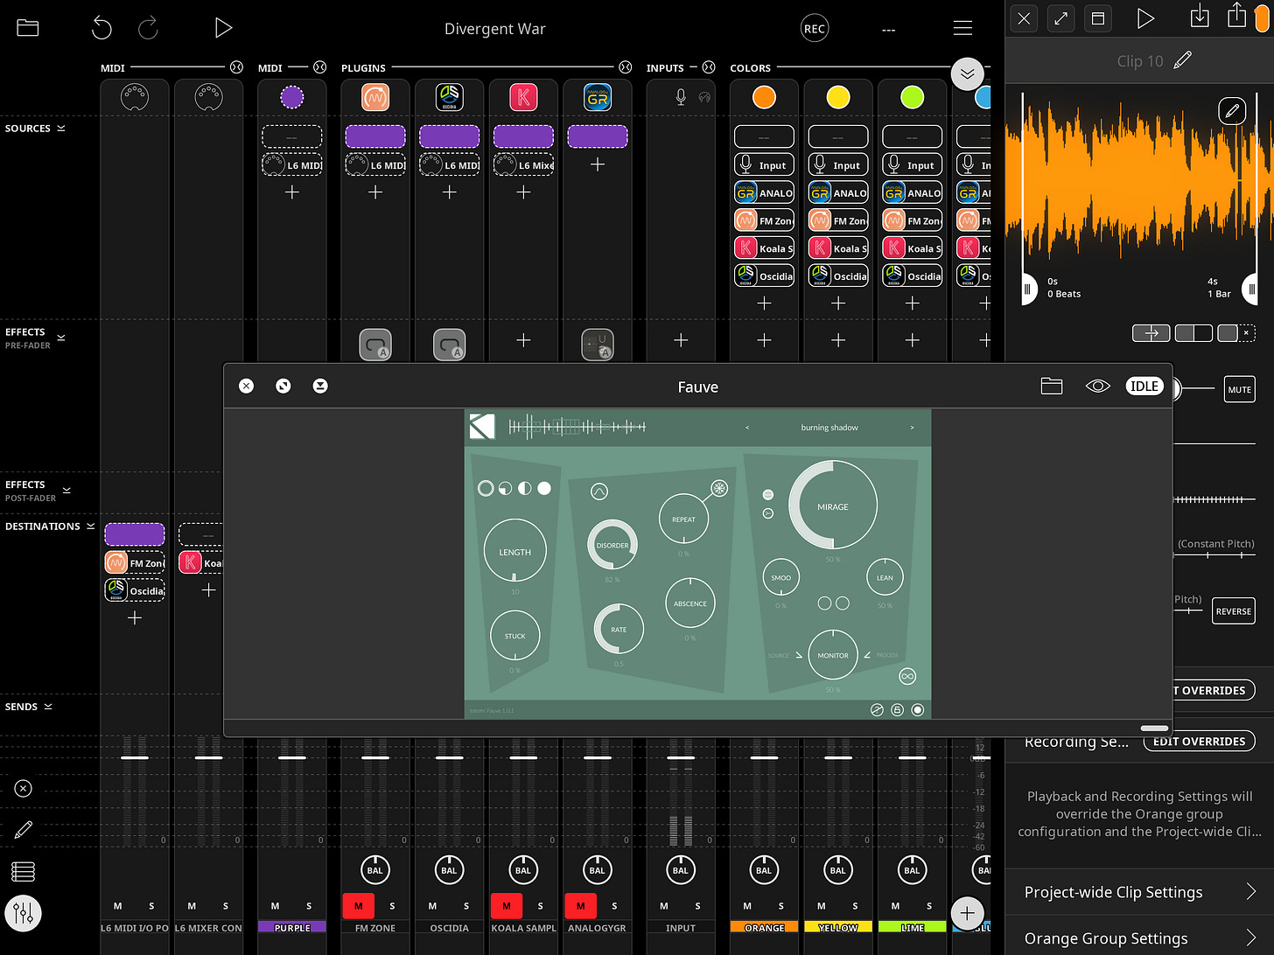Click the mixer sliders icon bottom-left

point(24,913)
